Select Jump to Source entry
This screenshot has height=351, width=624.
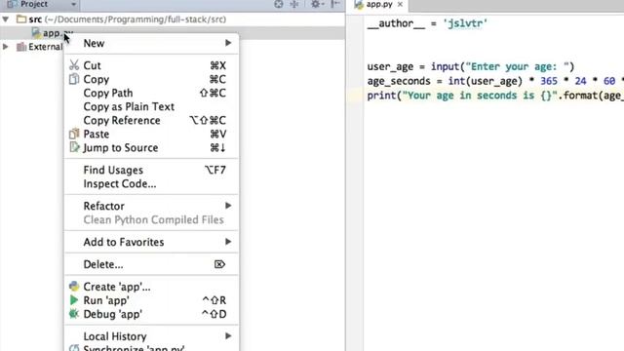coord(151,147)
